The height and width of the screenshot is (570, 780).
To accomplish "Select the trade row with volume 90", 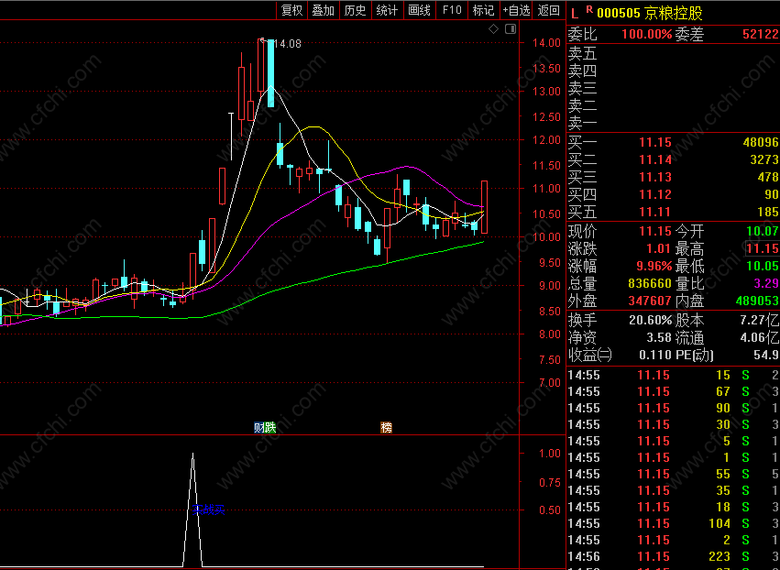I will (x=673, y=409).
